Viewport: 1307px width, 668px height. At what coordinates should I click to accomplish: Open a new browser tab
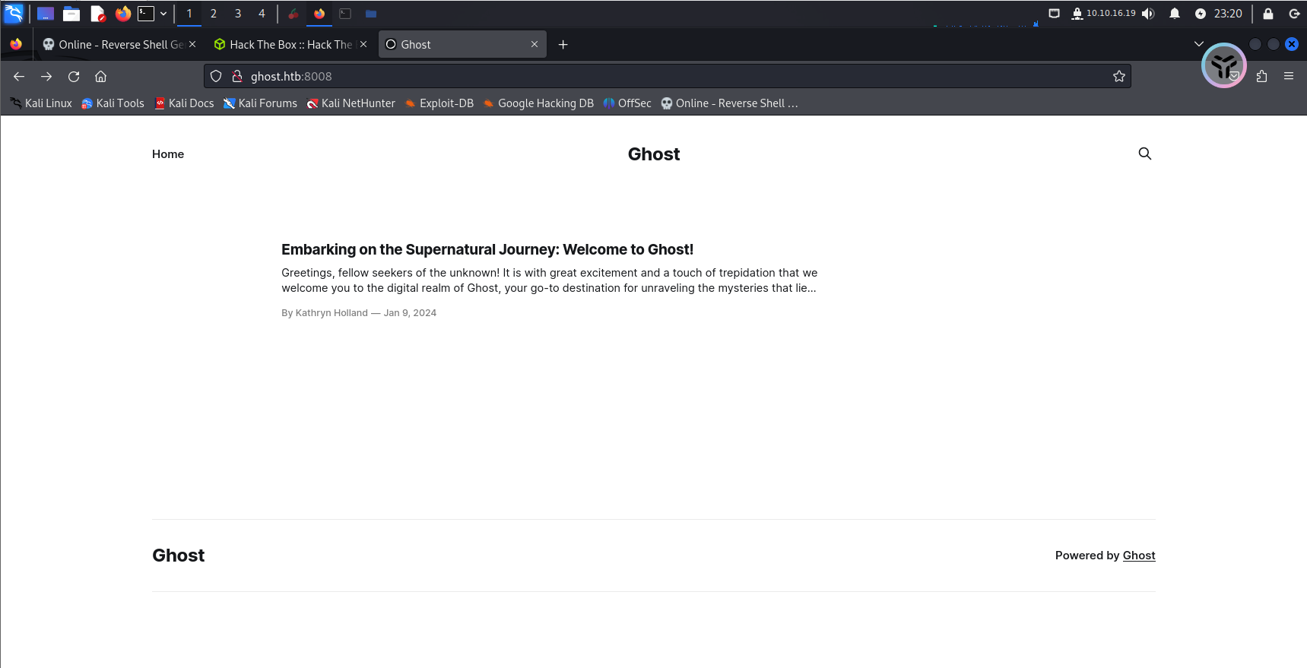click(563, 45)
